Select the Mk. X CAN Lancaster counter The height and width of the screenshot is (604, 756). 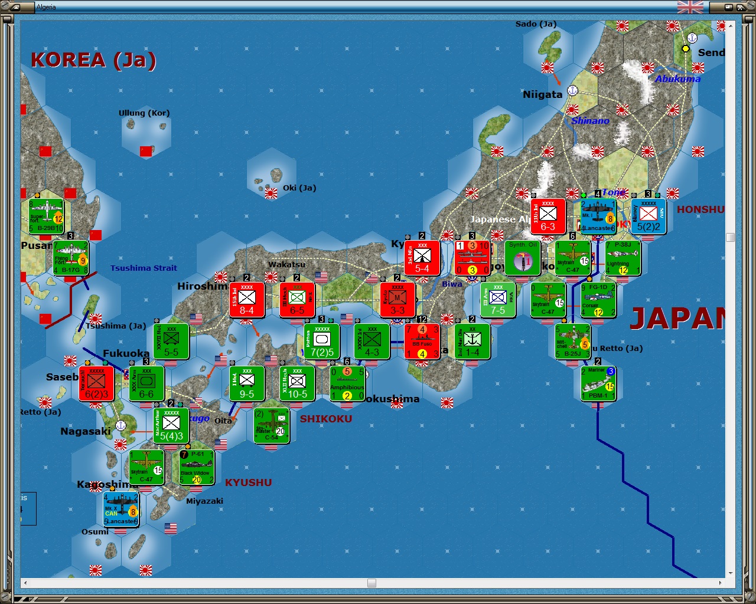[121, 509]
